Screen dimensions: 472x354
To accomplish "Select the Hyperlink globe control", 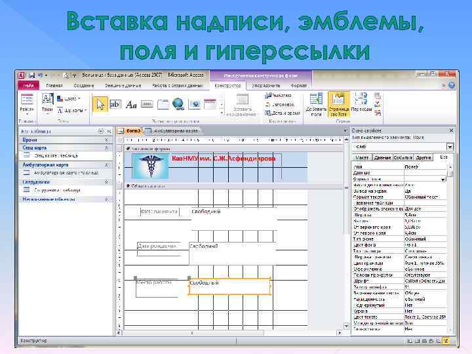I will [x=178, y=104].
